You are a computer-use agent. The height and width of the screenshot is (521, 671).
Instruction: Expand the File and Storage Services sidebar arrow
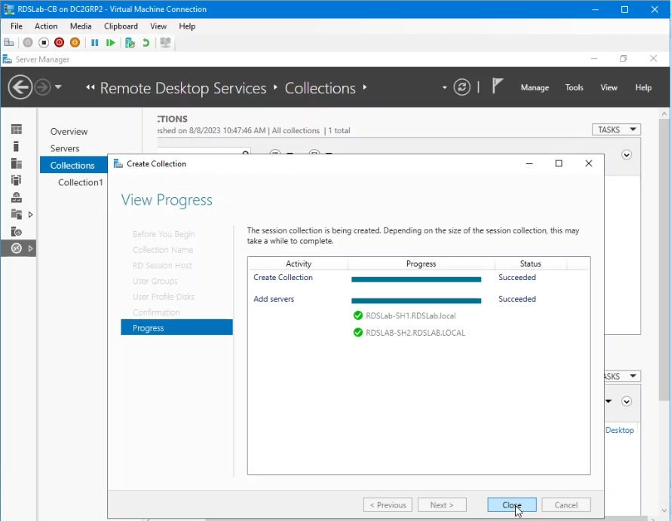tap(30, 215)
